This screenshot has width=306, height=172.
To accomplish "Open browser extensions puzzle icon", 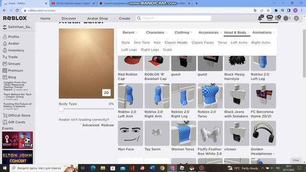I will tap(276, 11).
